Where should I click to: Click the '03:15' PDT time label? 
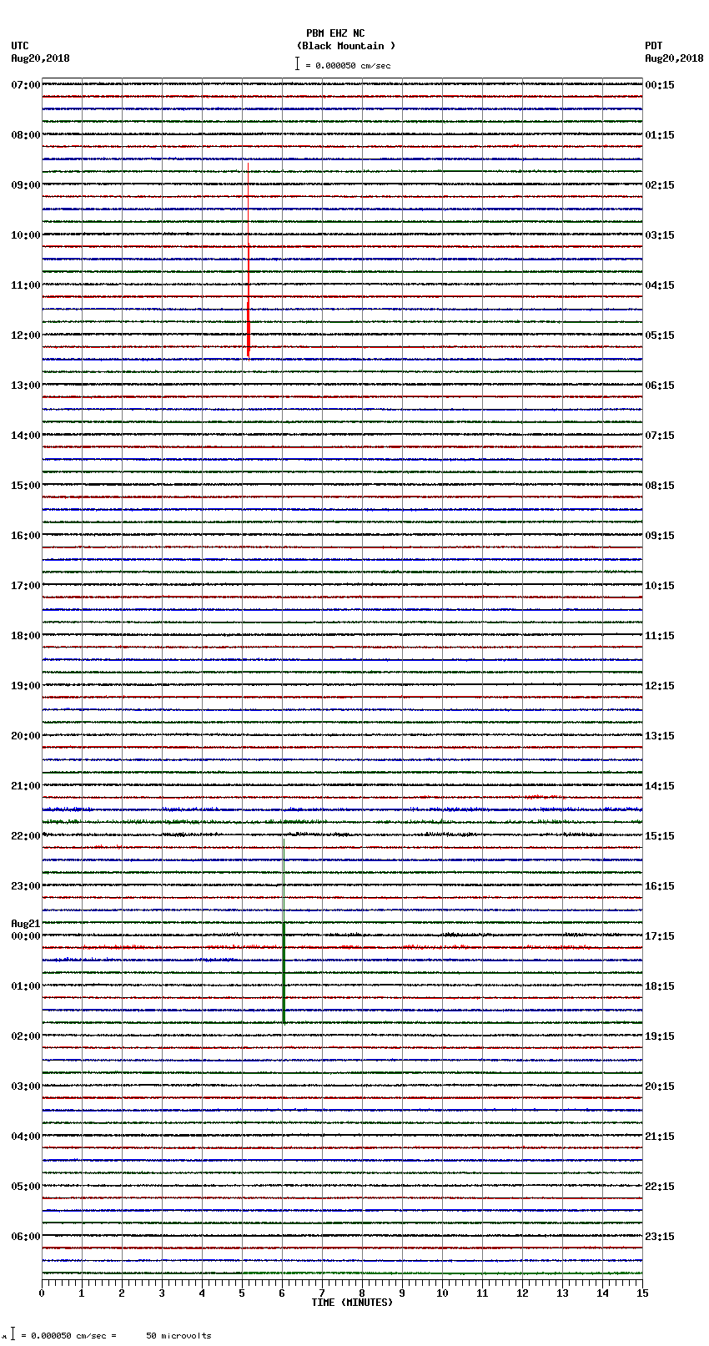pos(660,235)
